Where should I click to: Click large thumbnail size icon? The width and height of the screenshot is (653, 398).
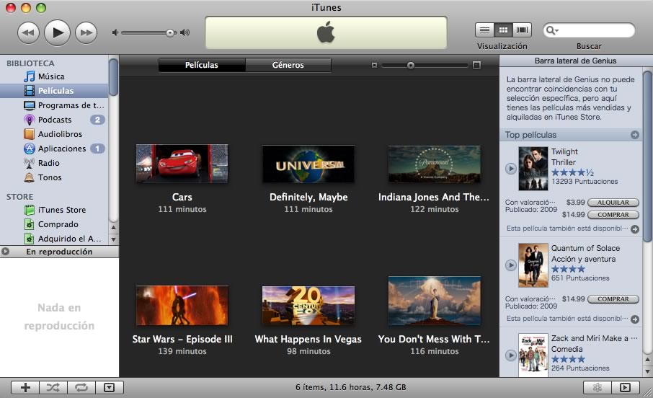(477, 65)
